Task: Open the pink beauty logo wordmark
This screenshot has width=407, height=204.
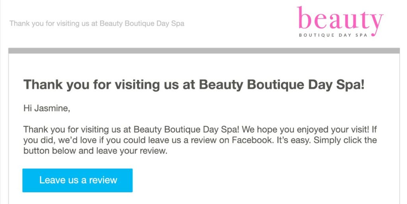Action: tap(340, 19)
